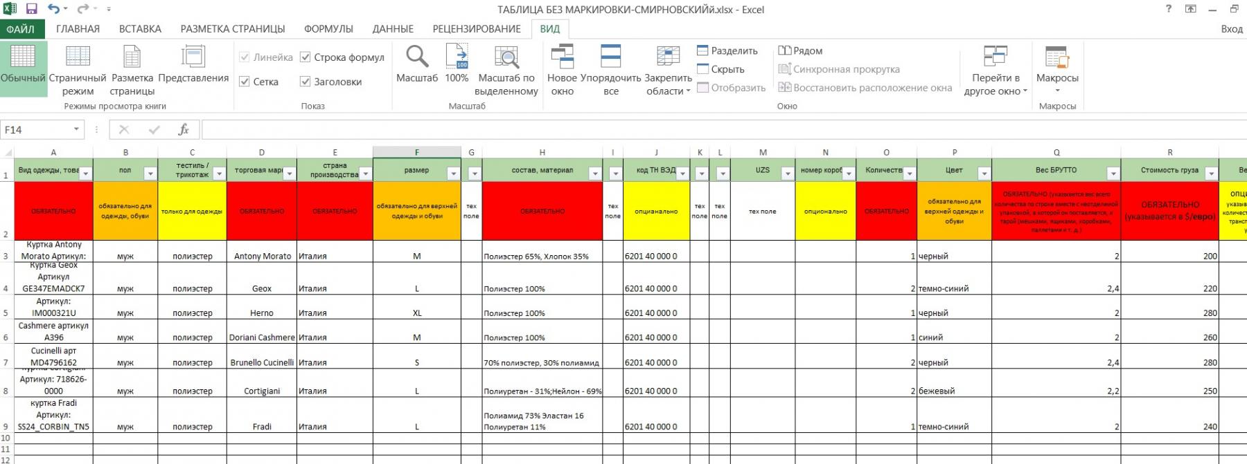
Task: Click the Excel logo icon in title bar
Action: 9,9
